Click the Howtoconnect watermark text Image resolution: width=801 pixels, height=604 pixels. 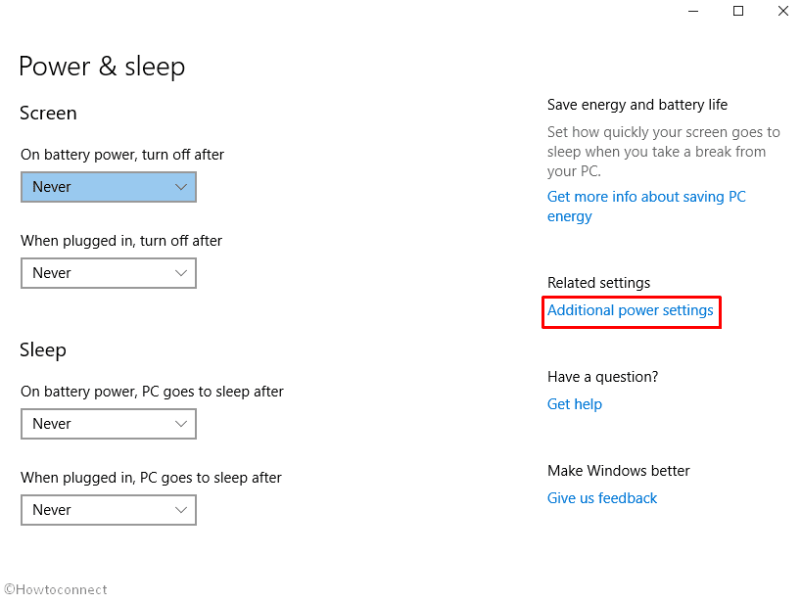(56, 589)
